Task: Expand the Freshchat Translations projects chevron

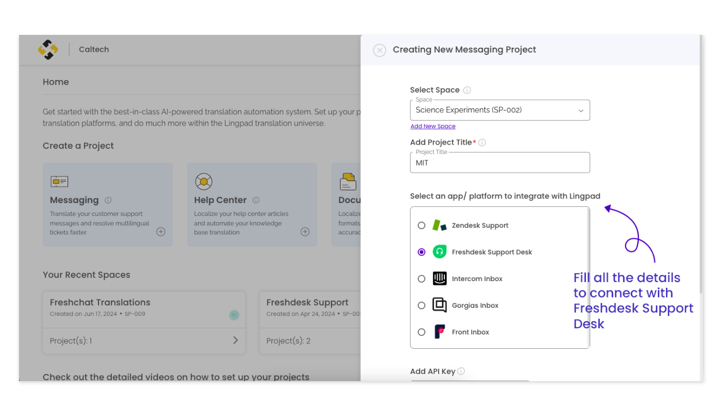Action: [x=236, y=340]
